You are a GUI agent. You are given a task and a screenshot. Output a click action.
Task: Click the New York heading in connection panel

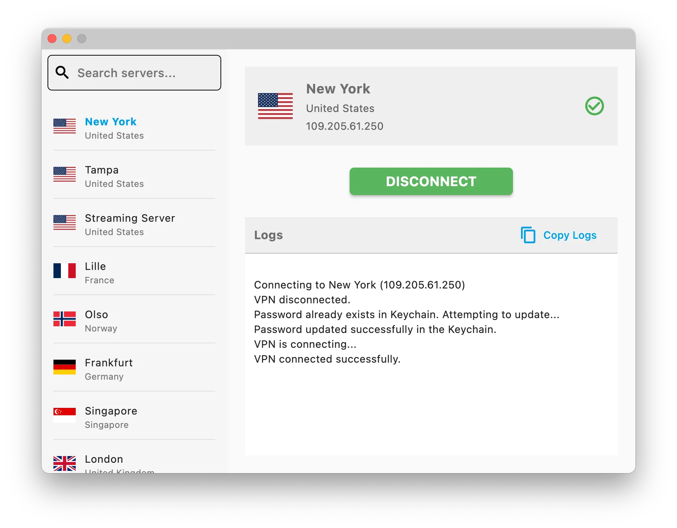tap(338, 89)
